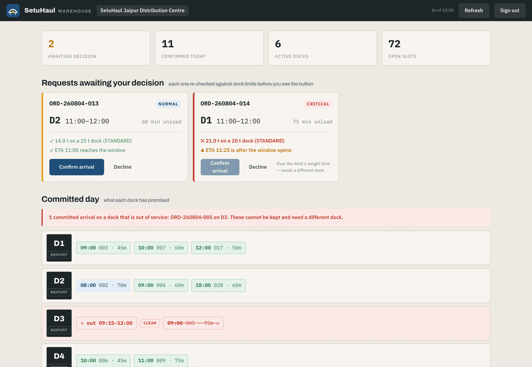The height and width of the screenshot is (367, 532).
Task: Select D1 slot 10:00 007 · 60m
Action: click(x=161, y=248)
